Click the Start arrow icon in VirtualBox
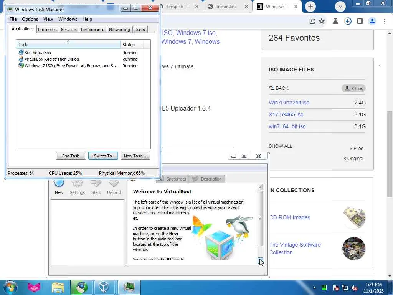The width and height of the screenshot is (393, 295). (x=96, y=183)
